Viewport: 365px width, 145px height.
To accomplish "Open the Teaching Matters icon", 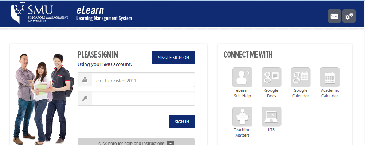I will (x=242, y=117).
